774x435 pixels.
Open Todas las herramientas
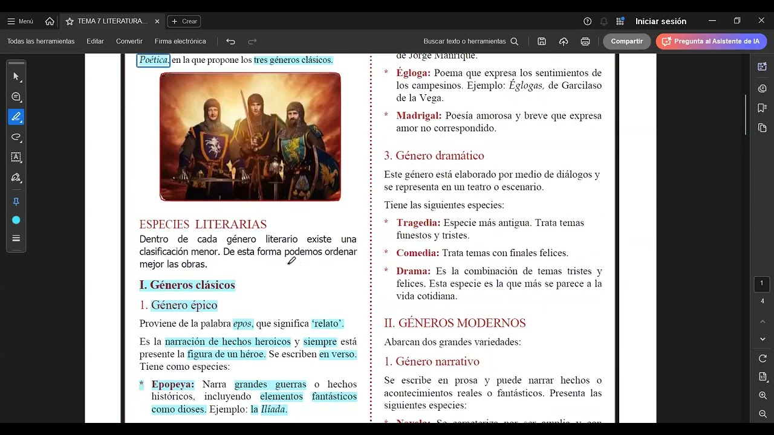41,41
